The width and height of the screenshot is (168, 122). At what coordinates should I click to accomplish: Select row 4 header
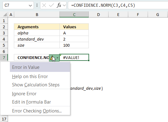point(4,39)
